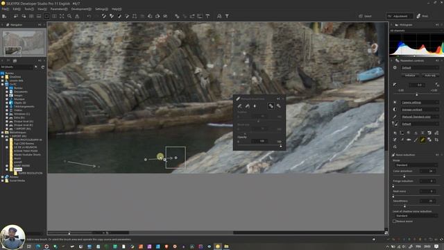Click the delete icon in retouch panel

(255, 106)
